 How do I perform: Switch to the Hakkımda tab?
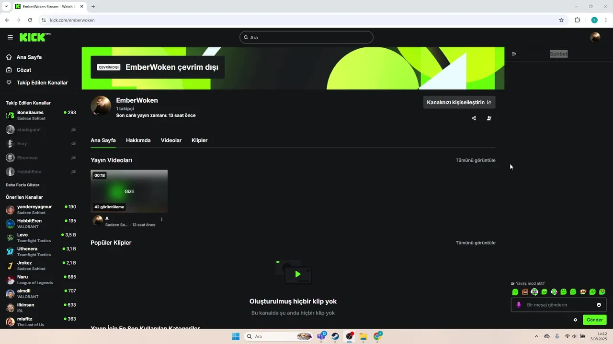138,140
